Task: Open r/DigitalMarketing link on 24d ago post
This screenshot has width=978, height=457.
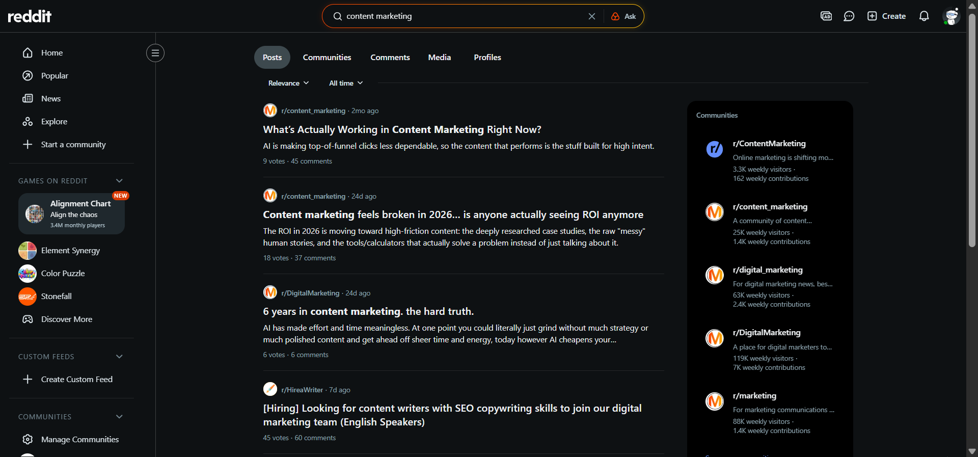Action: point(310,293)
